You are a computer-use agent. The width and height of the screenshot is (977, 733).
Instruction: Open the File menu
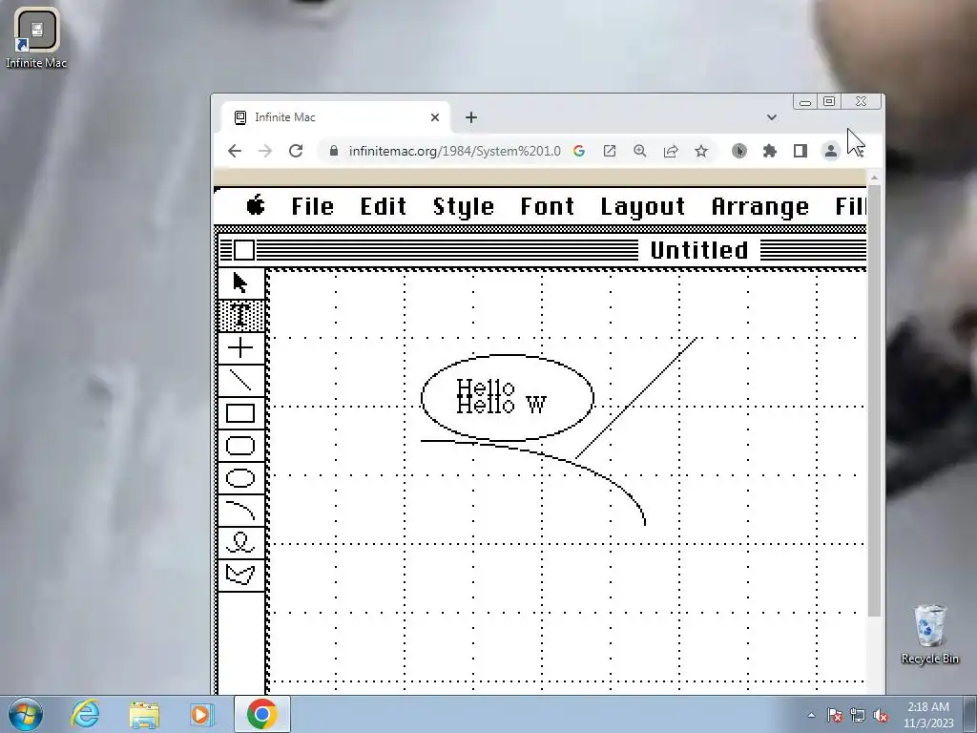click(313, 206)
